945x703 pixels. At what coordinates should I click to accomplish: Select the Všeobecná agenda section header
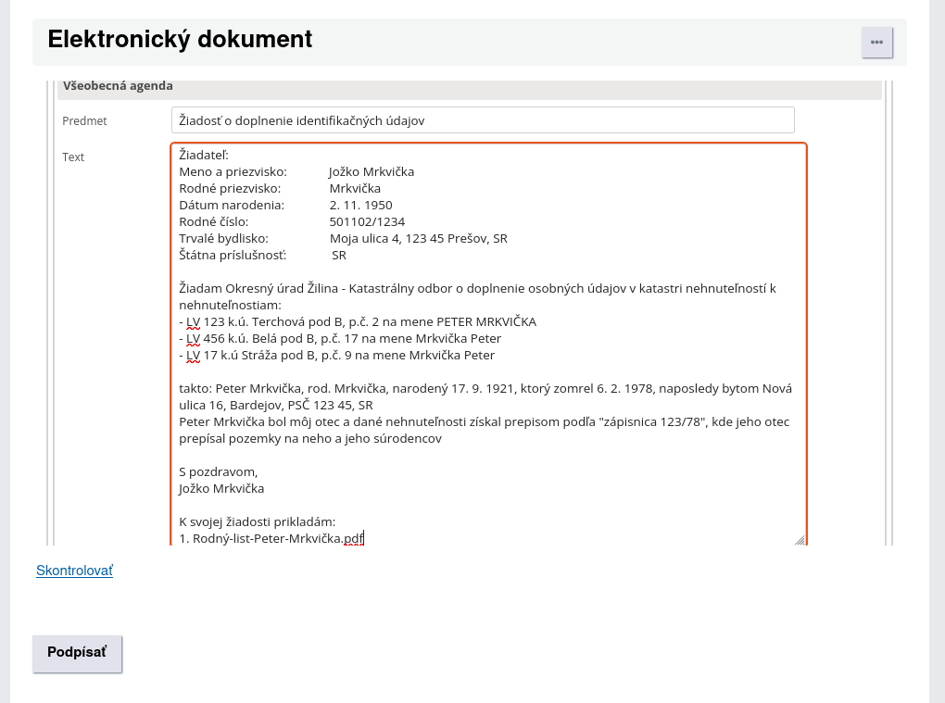(x=118, y=86)
